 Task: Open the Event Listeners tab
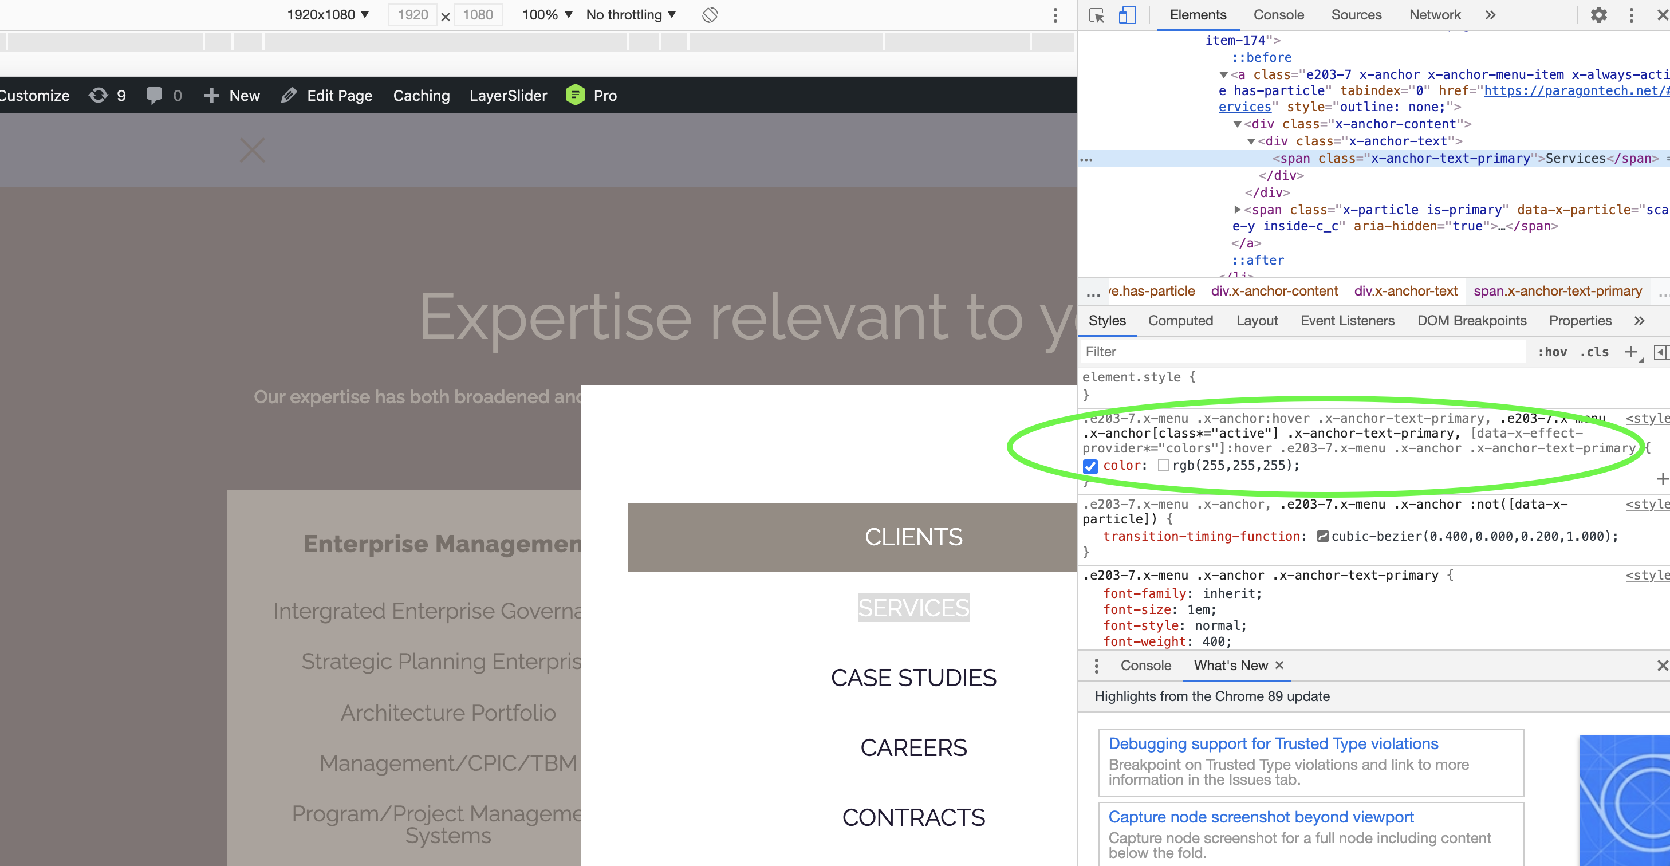[x=1347, y=321]
